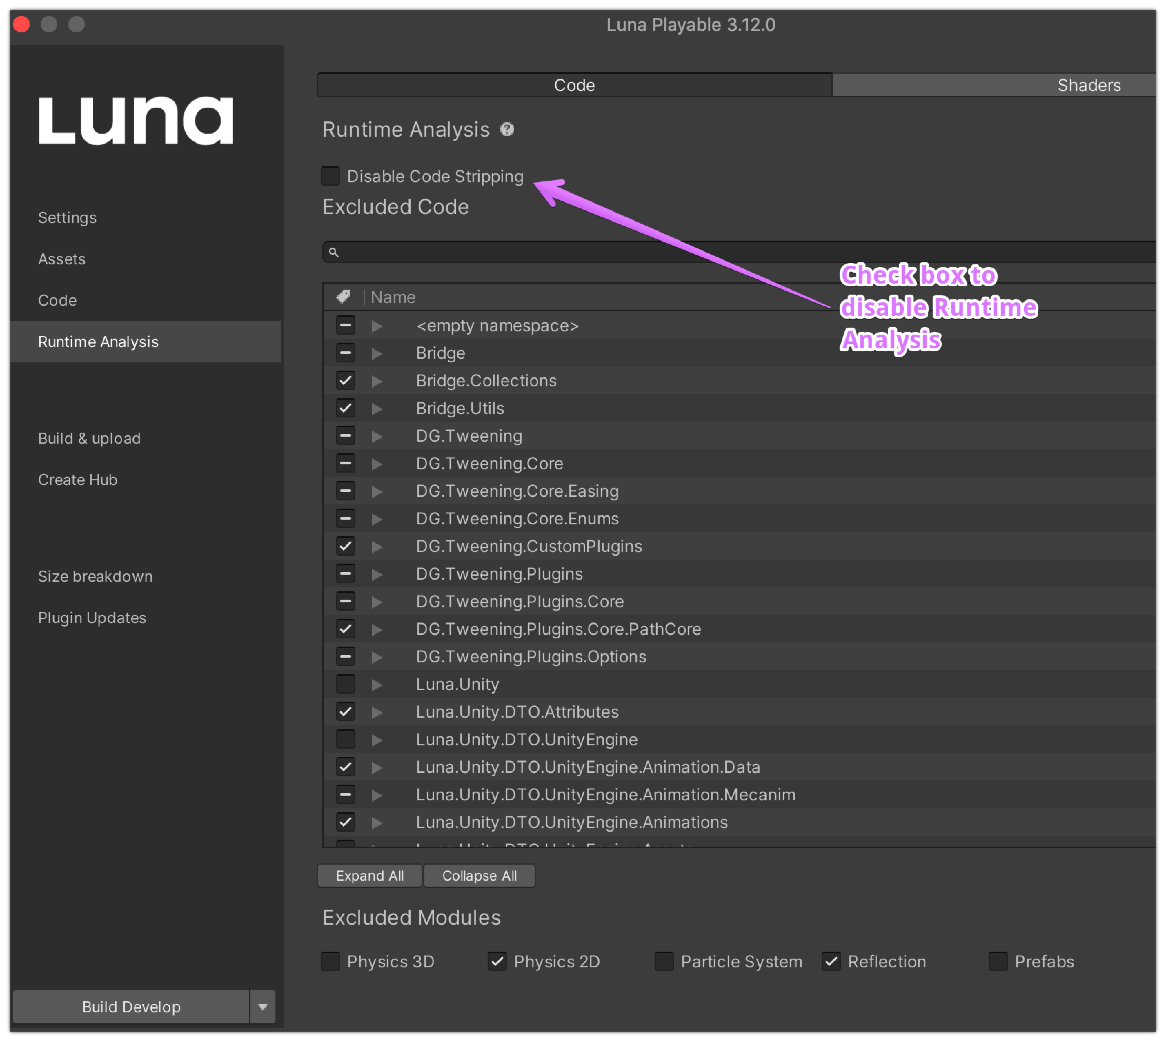
Task: Uncheck DG.Tweening.Plugins.Core.PathCore checkbox
Action: click(345, 629)
